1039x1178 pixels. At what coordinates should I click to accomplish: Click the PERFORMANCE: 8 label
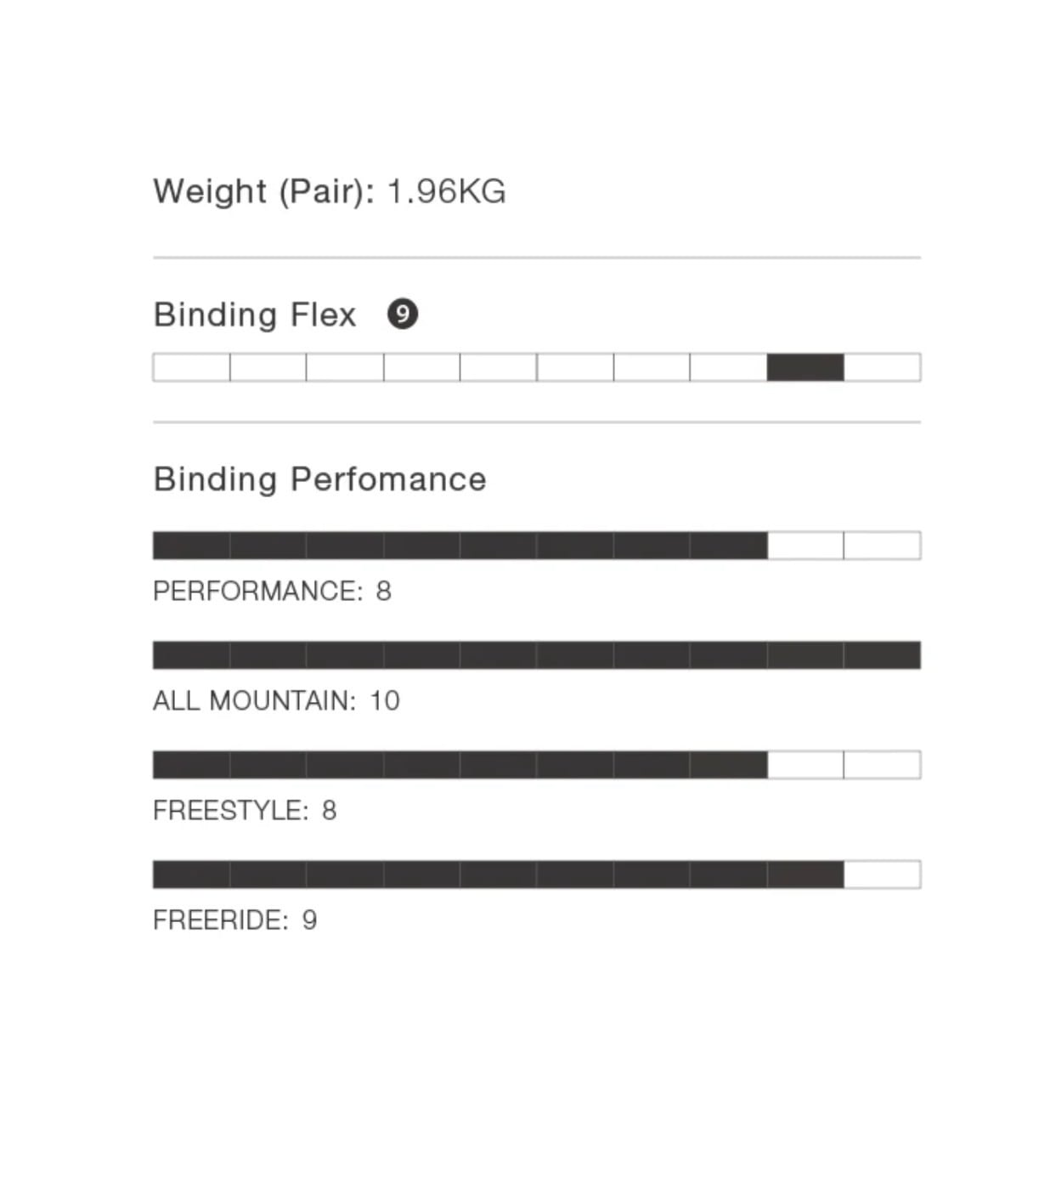(272, 591)
